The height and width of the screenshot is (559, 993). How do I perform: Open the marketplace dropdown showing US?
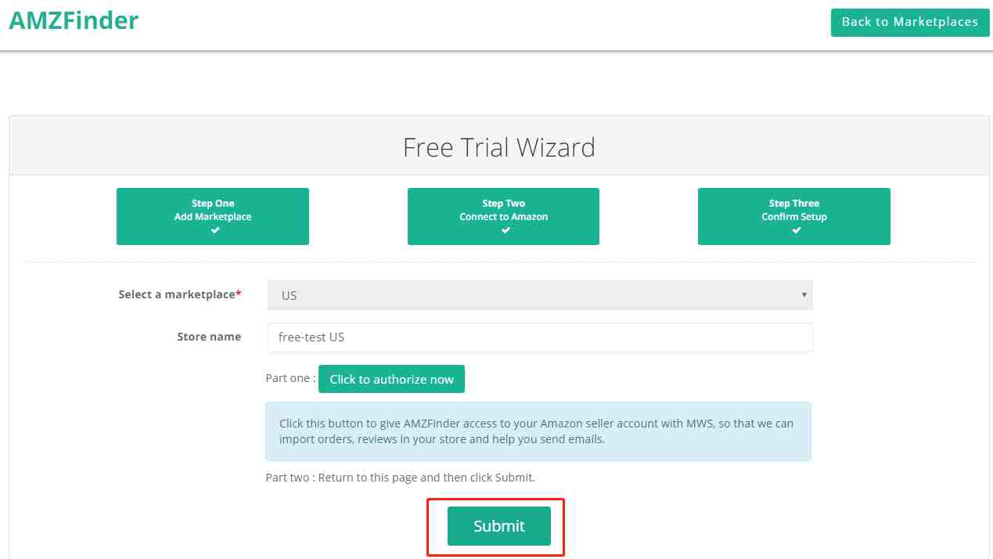tap(540, 295)
